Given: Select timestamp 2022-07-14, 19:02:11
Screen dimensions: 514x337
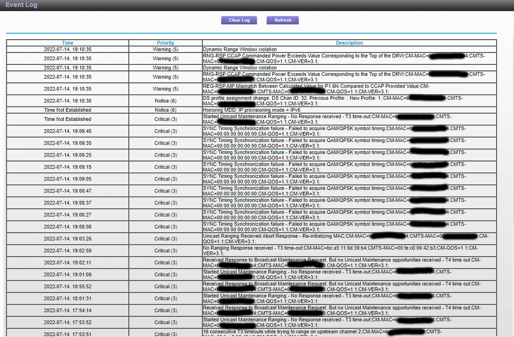Looking at the screenshot, I should tap(67, 263).
